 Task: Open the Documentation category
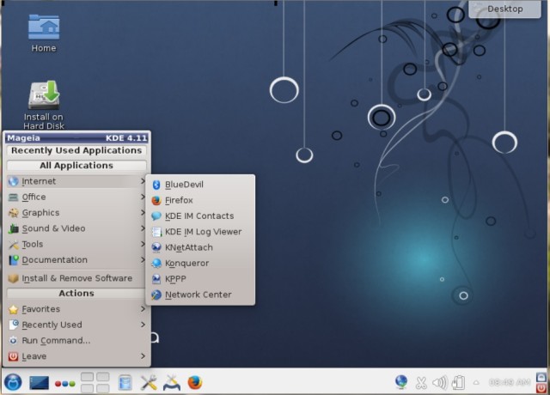point(76,260)
